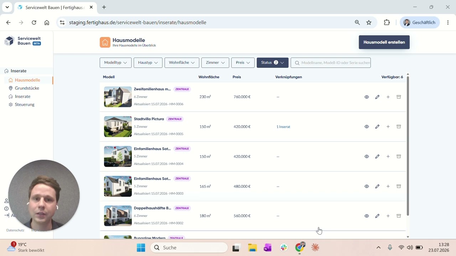Go to Grundstücke in the sidebar
Screen dimensions: 456x256
pyautogui.click(x=27, y=88)
